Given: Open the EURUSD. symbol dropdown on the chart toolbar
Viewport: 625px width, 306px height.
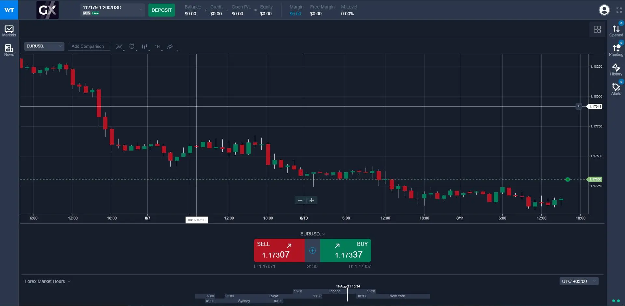Looking at the screenshot, I should coord(44,46).
